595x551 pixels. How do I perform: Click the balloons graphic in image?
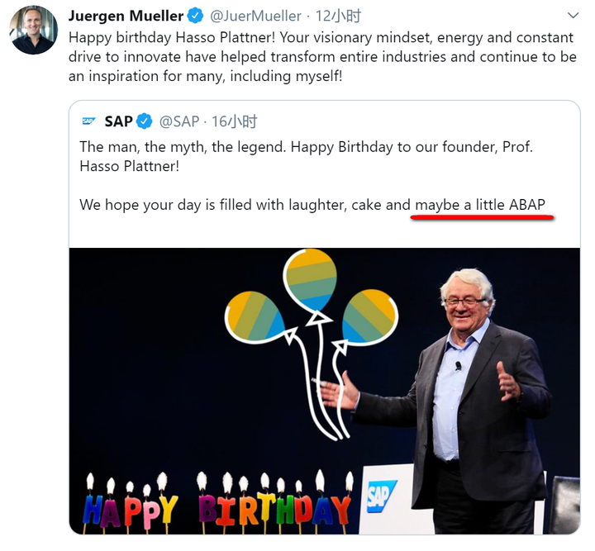point(312,314)
